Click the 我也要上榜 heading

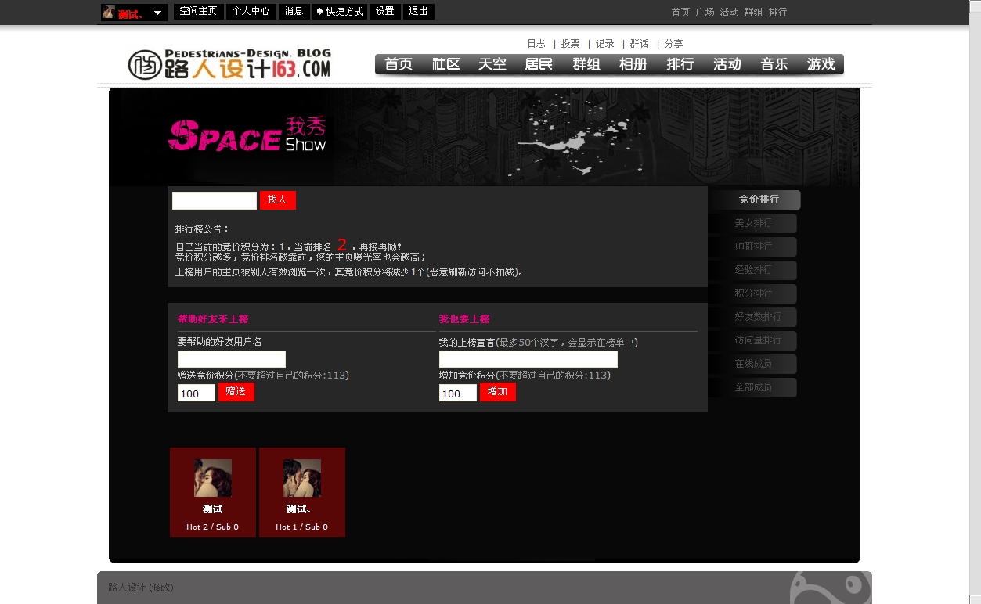(x=464, y=319)
